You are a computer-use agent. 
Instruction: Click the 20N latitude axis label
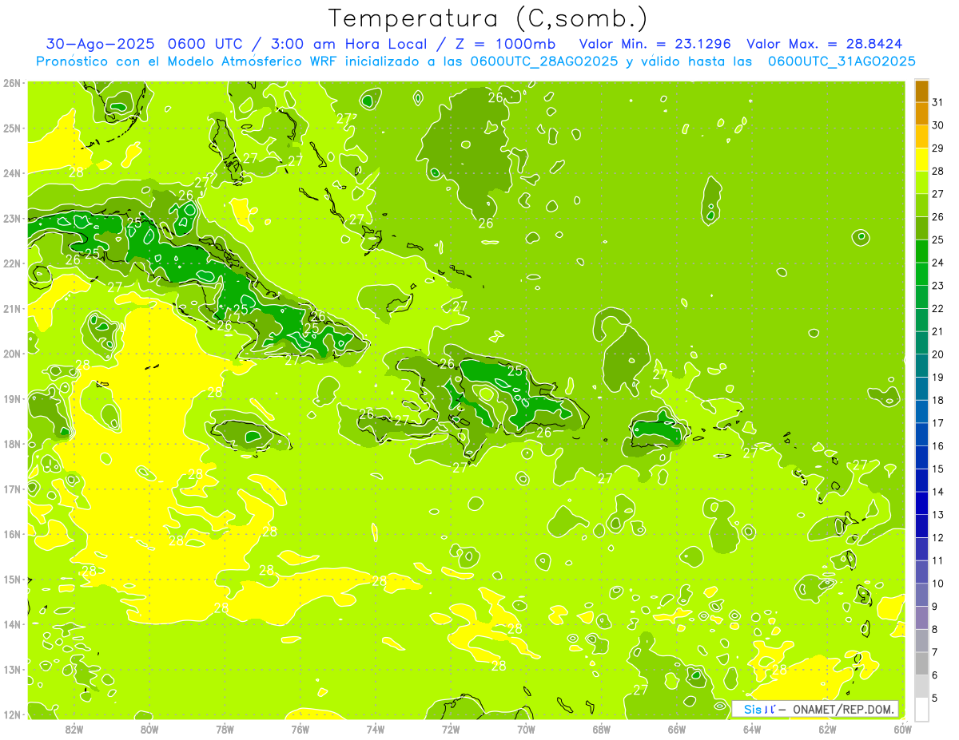(12, 354)
